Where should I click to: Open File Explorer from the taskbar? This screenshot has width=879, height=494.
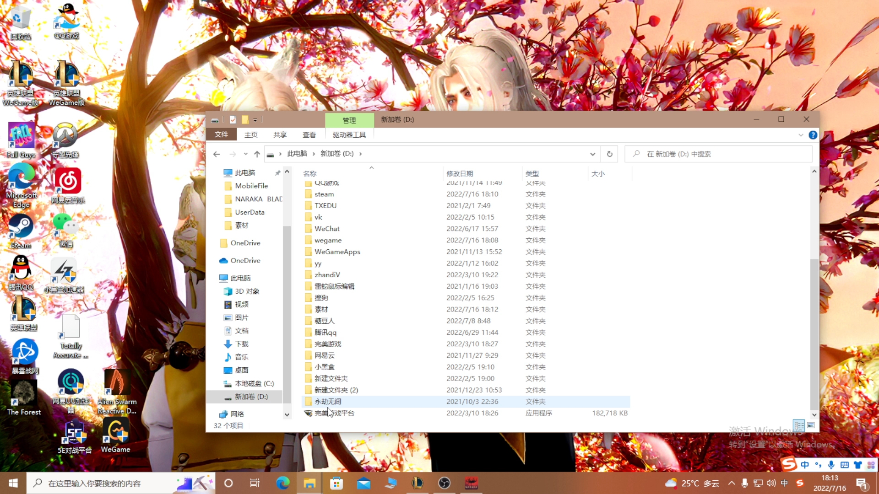tap(309, 483)
